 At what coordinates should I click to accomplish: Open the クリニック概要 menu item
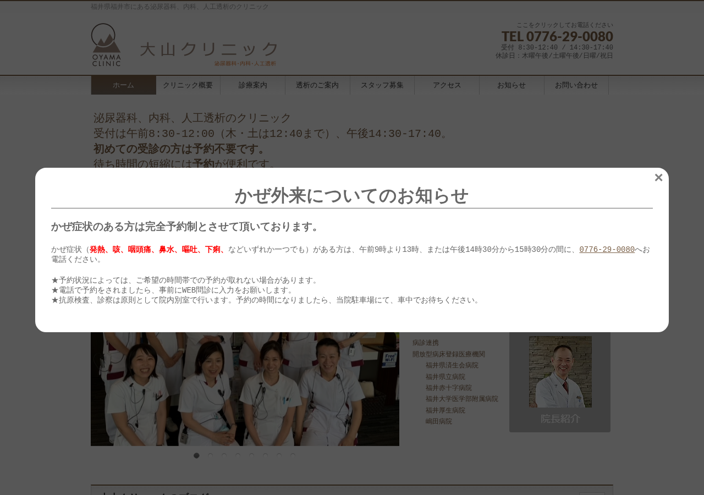click(188, 85)
